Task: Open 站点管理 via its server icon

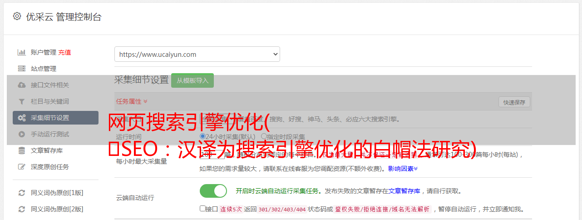Action: tap(21, 69)
